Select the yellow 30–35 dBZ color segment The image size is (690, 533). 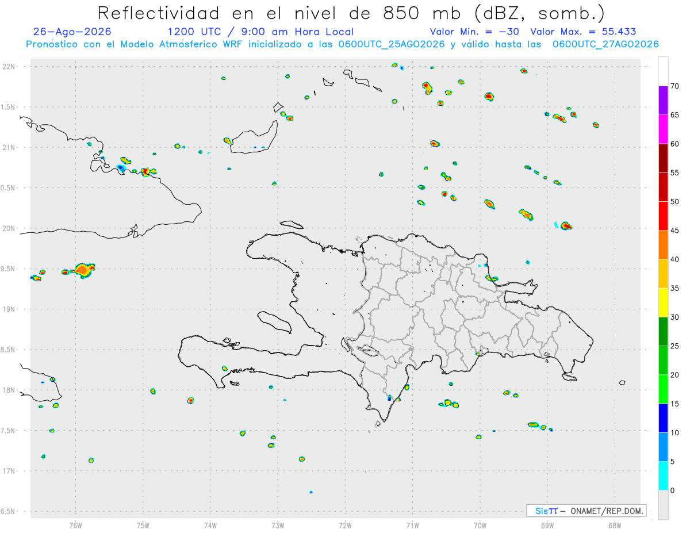point(663,302)
